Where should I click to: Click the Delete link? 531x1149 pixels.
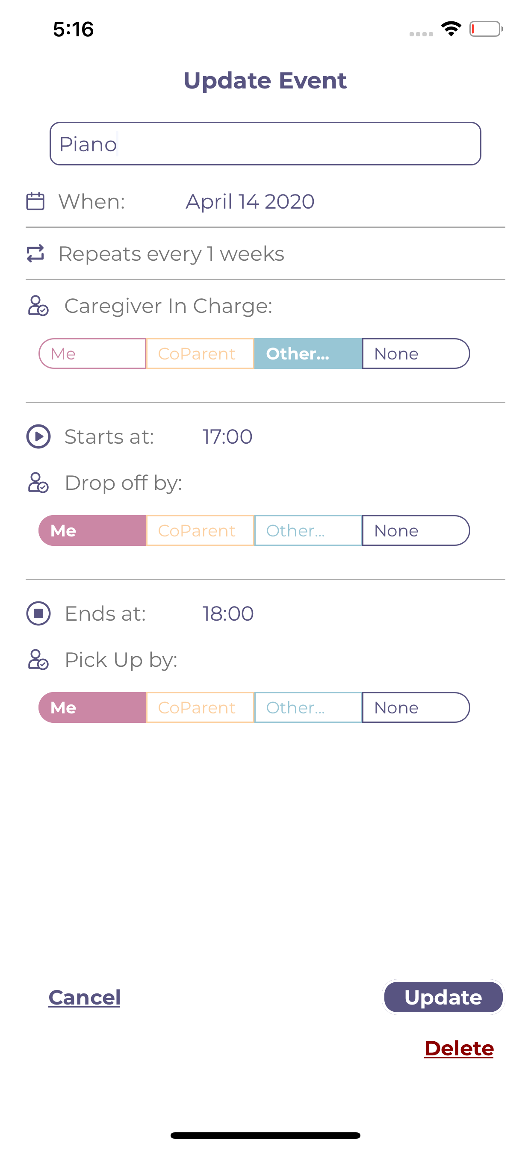[459, 1048]
